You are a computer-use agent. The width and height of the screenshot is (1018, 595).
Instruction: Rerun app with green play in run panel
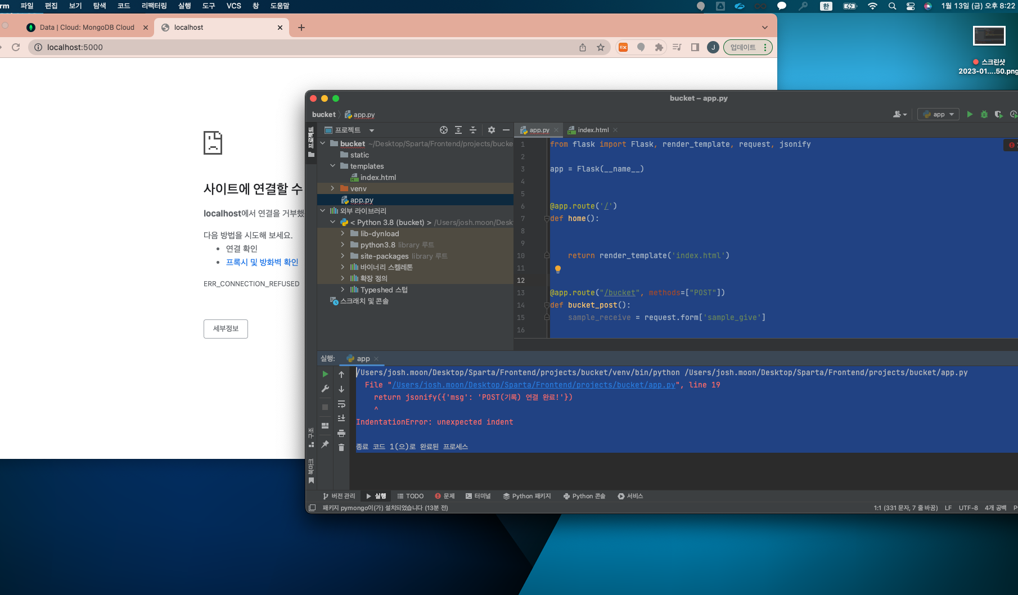coord(325,374)
